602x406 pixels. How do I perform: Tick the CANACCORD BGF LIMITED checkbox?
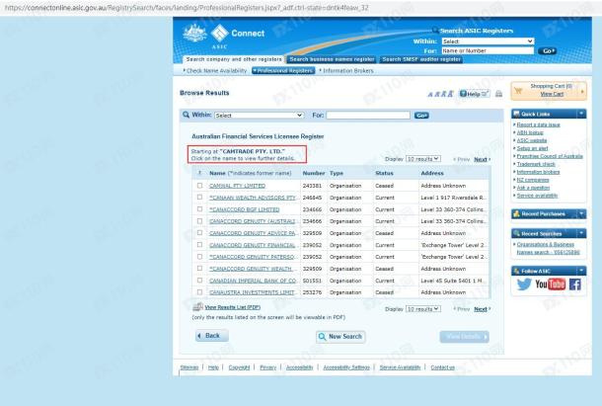coord(199,209)
